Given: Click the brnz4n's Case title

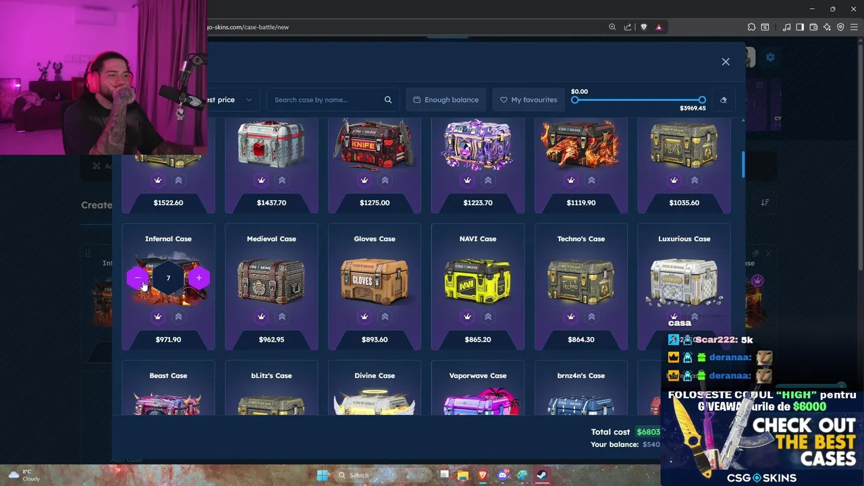Looking at the screenshot, I should (581, 376).
